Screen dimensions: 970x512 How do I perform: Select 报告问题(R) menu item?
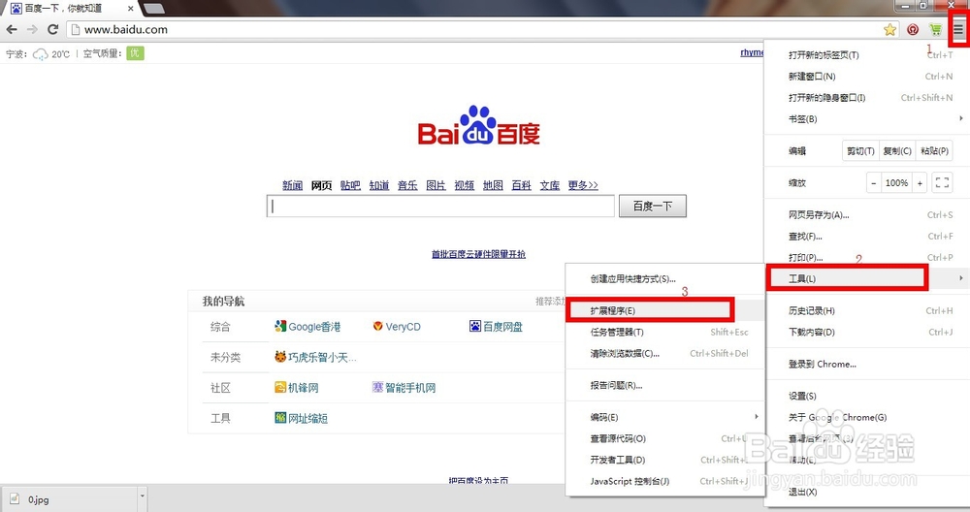tap(665, 385)
